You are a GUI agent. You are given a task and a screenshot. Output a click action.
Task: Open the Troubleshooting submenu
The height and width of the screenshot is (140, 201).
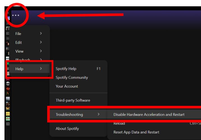tap(78, 115)
